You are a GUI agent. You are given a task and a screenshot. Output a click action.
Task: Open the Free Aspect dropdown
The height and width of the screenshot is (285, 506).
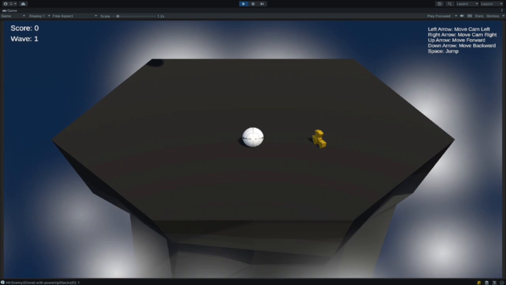pos(74,16)
